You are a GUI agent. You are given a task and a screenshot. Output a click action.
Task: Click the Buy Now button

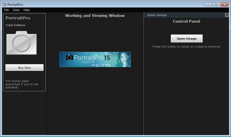coord(25,67)
